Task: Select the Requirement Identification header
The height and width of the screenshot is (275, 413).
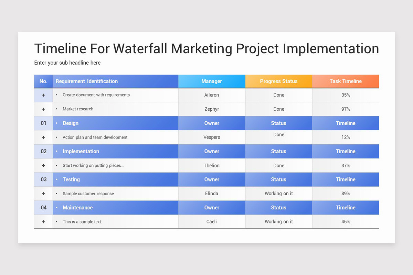Action: point(86,81)
